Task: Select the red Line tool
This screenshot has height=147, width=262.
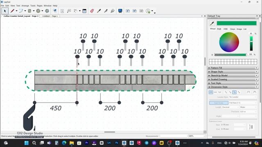Action: pos(12,11)
